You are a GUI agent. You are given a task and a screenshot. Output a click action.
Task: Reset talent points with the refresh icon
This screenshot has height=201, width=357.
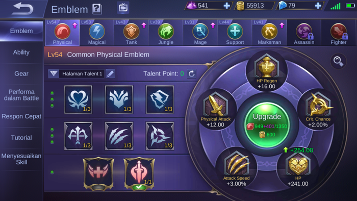point(191,73)
